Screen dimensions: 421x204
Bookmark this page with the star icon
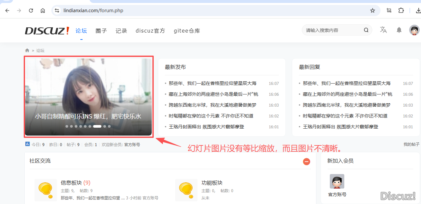(x=373, y=11)
